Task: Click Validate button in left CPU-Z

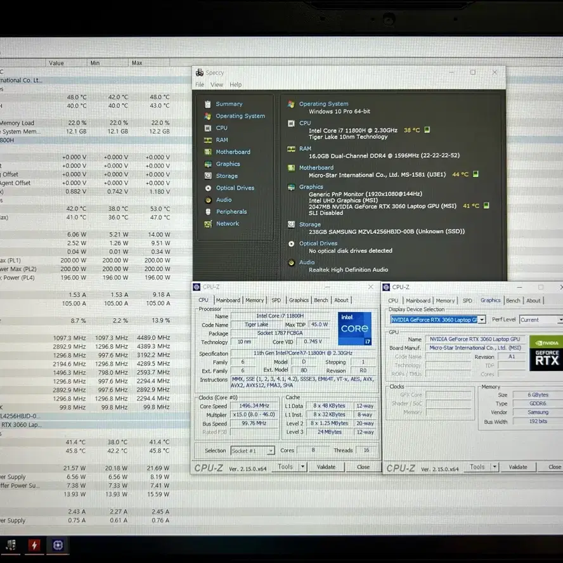Action: [x=326, y=467]
